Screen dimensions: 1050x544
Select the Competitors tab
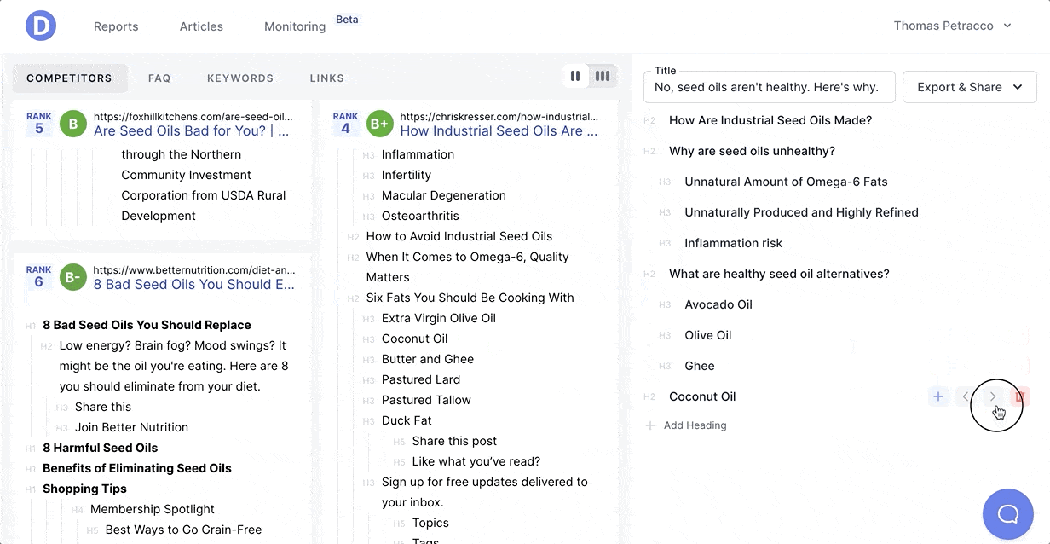70,78
